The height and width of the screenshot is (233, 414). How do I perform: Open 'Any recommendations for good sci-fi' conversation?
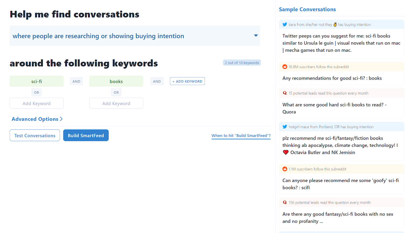[332, 78]
